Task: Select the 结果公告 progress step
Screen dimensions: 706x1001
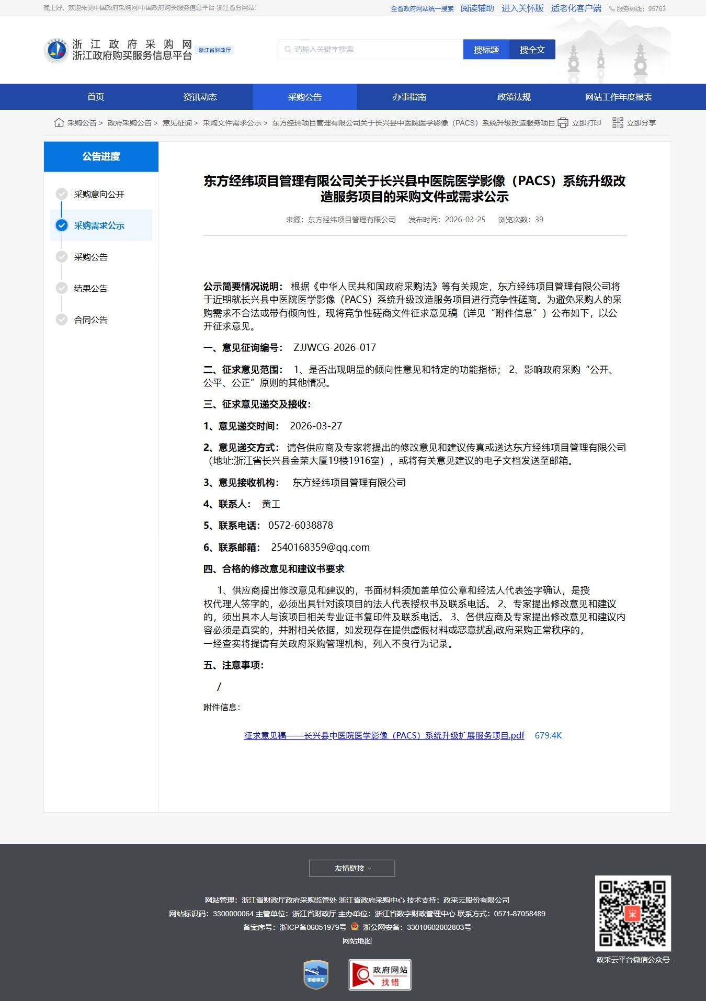Action: pos(90,288)
